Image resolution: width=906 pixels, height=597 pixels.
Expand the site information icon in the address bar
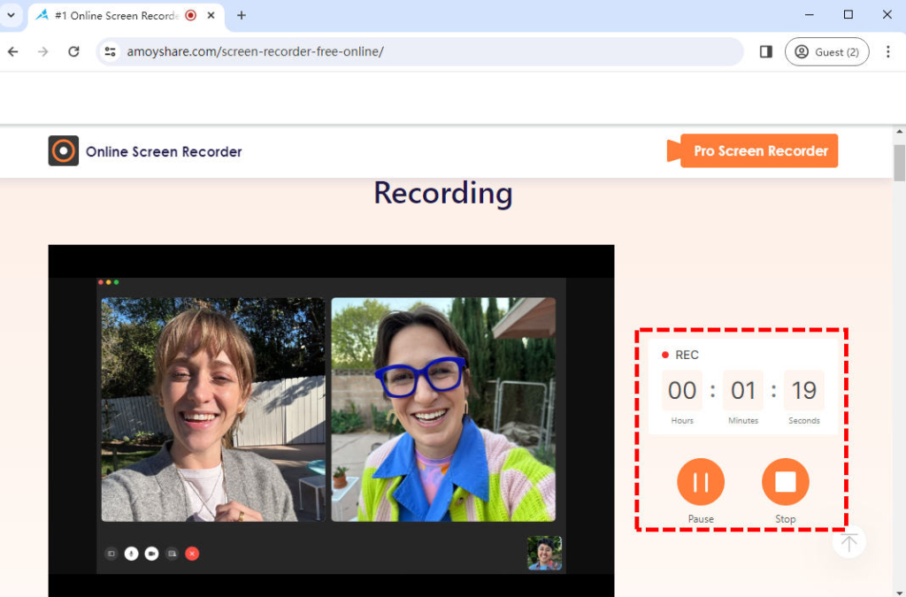(x=111, y=51)
